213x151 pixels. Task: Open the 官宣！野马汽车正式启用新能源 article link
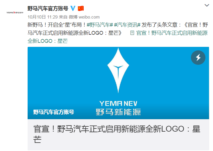click(172, 33)
